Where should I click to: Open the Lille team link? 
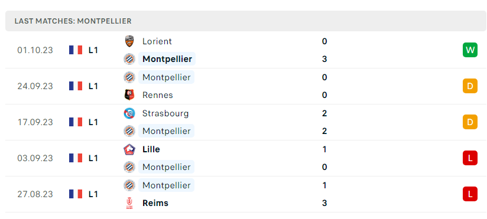click(x=151, y=149)
